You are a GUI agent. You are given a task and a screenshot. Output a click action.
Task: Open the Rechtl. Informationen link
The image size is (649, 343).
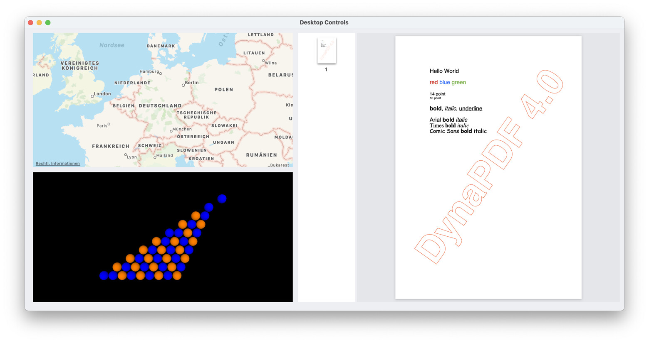(58, 164)
